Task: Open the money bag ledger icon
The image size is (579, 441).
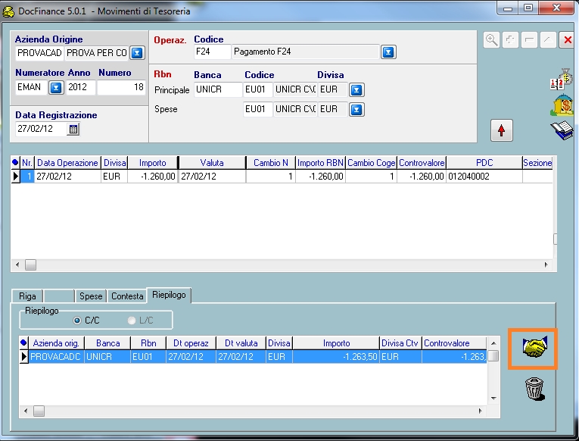Action: 561,82
